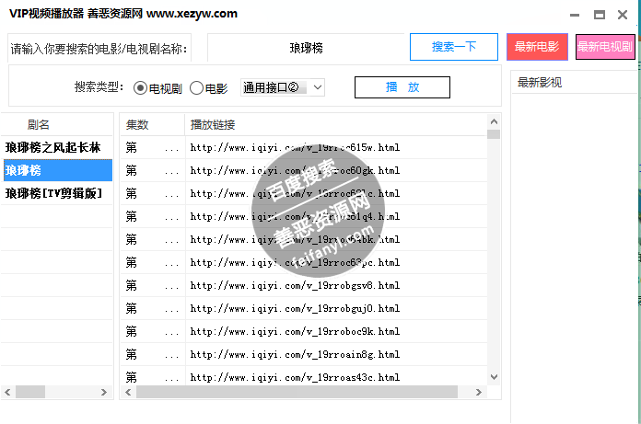
Task: Click the 集数 column header
Action: coord(137,124)
